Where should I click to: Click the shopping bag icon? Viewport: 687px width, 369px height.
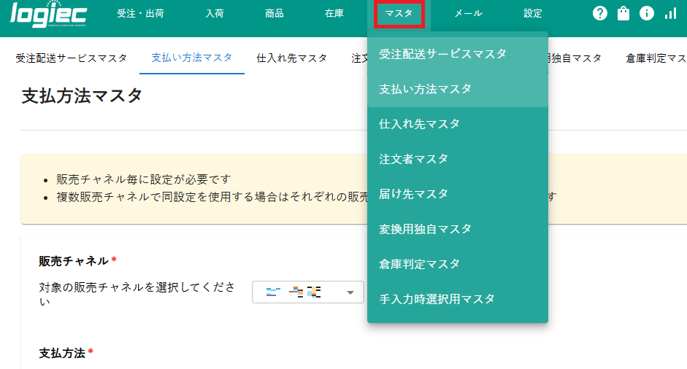623,14
